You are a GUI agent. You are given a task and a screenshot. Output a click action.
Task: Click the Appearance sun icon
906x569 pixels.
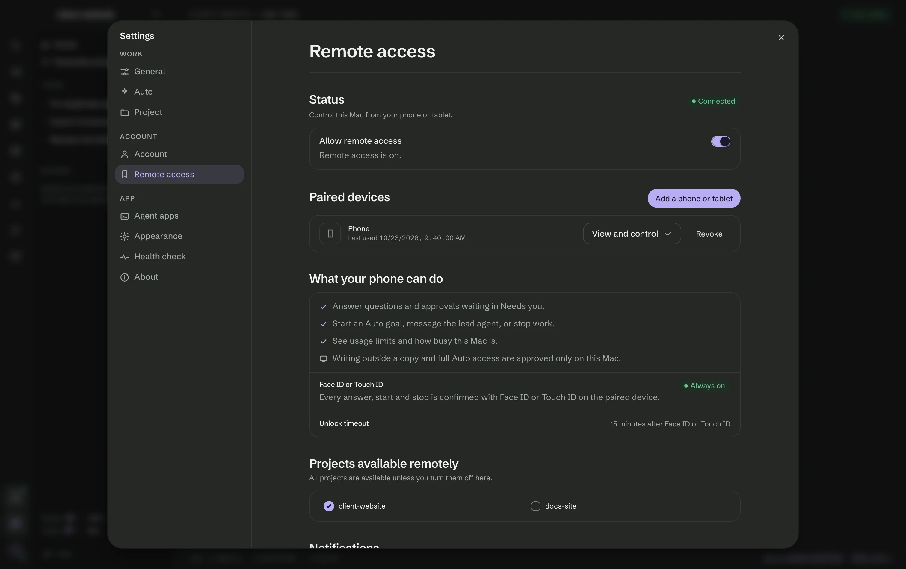point(125,236)
